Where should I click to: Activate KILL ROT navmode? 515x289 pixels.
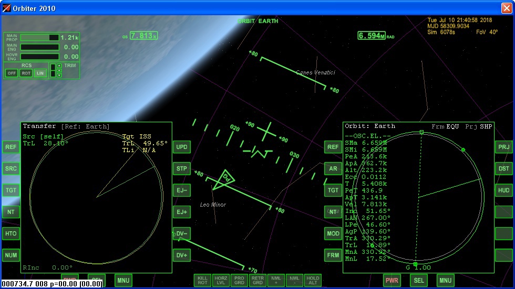point(202,281)
